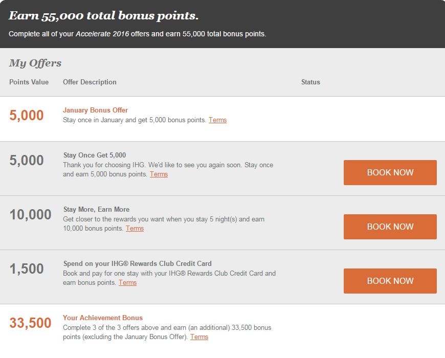Click the Status column header
Image resolution: width=445 pixels, height=358 pixels.
pos(310,82)
